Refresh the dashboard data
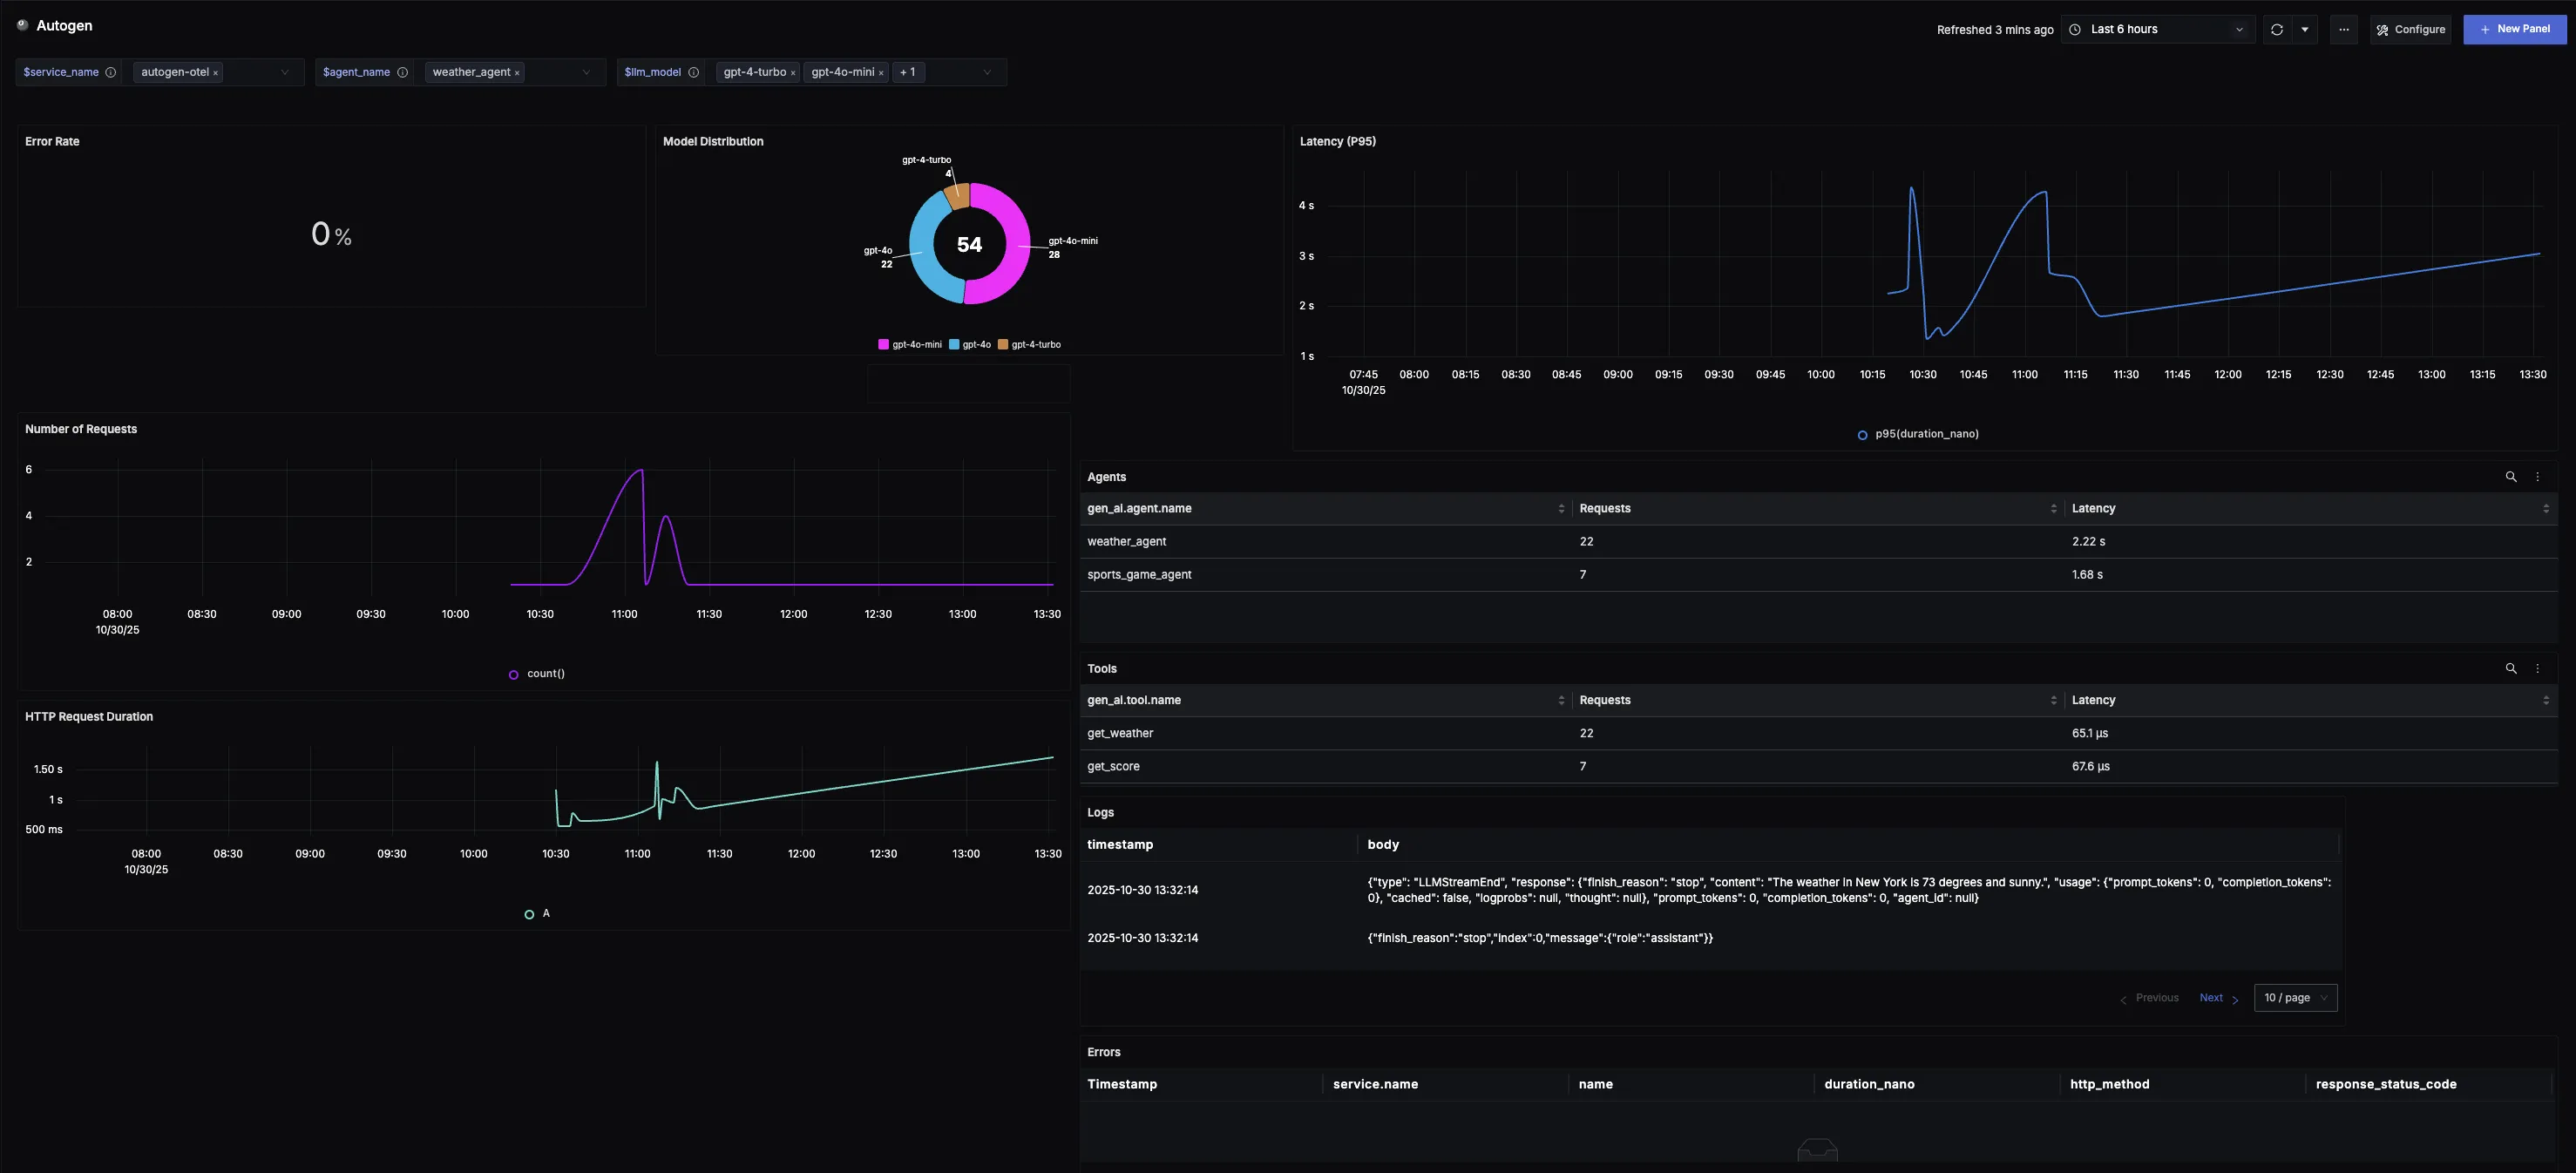 2277,29
